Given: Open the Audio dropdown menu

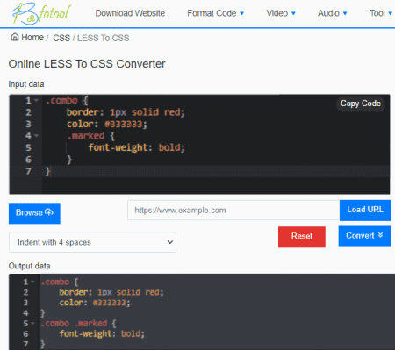Looking at the screenshot, I should [x=332, y=13].
